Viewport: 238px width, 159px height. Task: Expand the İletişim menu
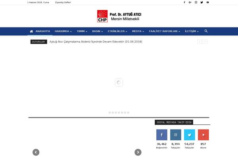[192, 31]
